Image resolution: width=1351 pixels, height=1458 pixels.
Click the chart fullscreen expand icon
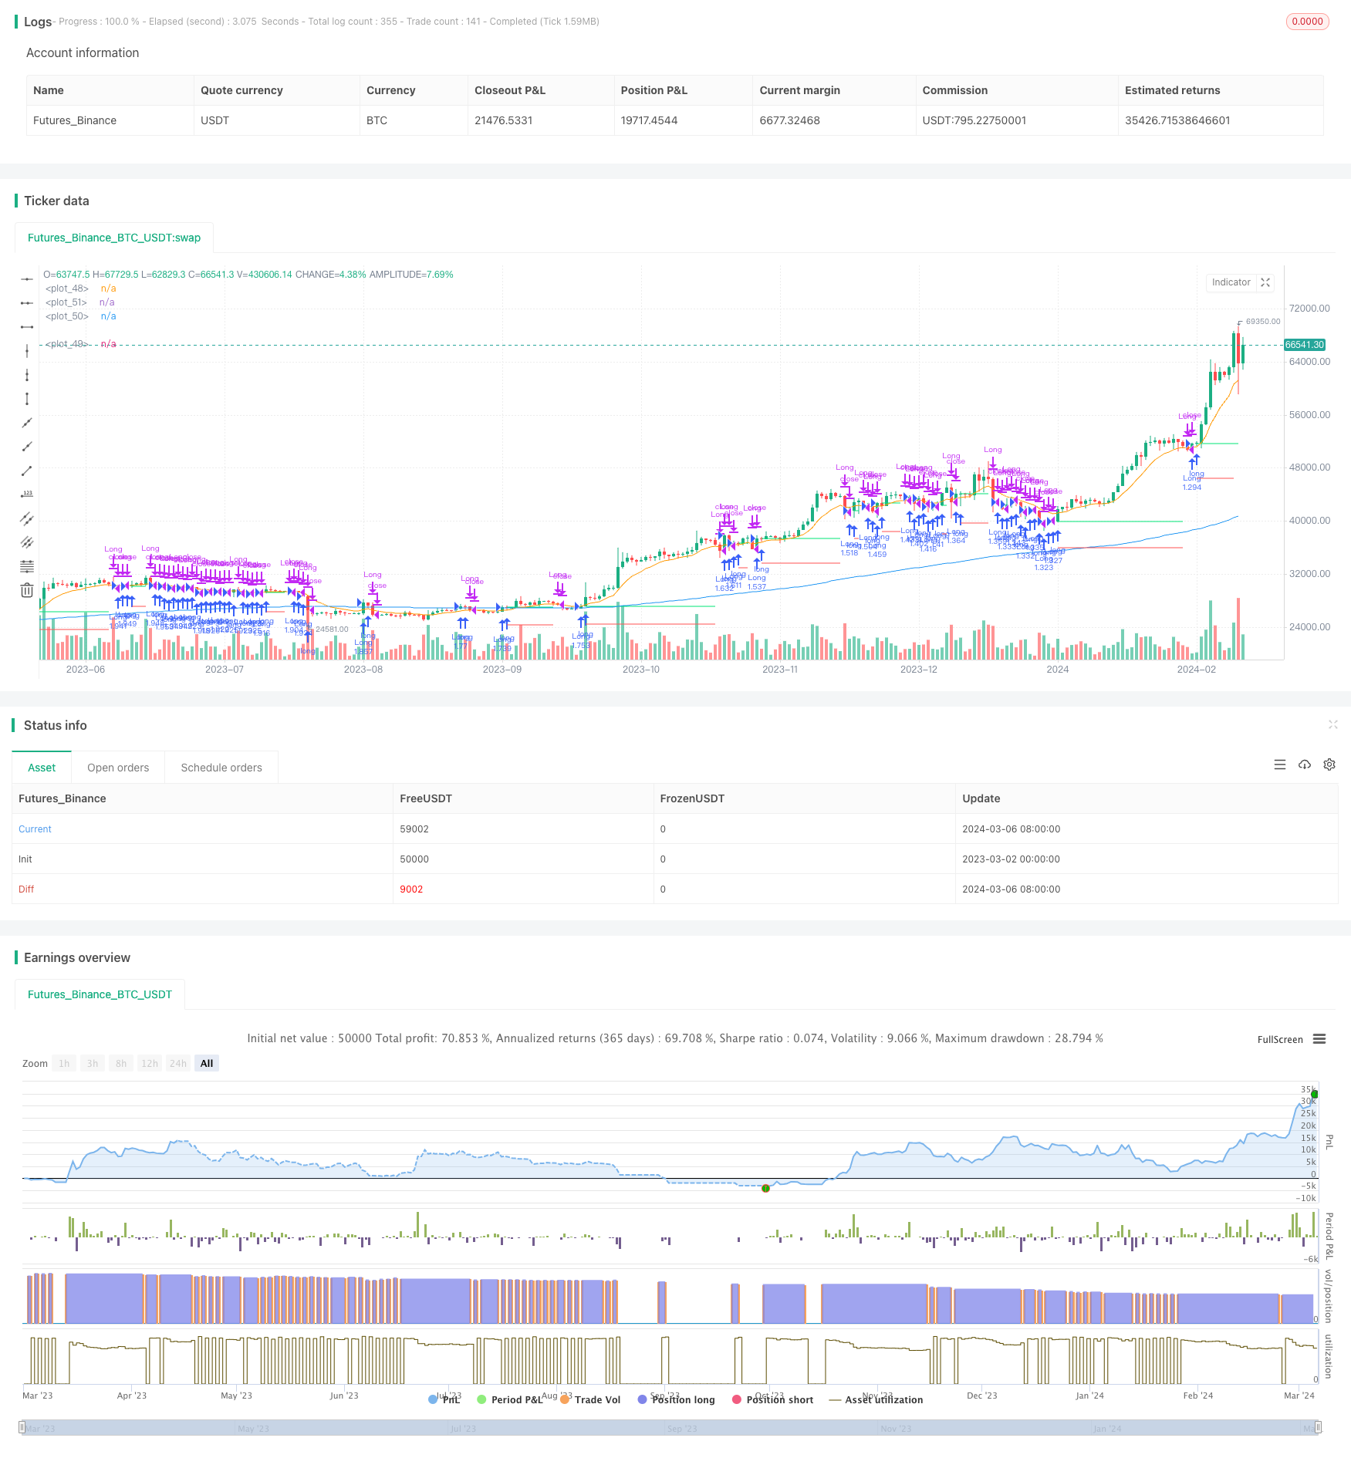(1265, 282)
